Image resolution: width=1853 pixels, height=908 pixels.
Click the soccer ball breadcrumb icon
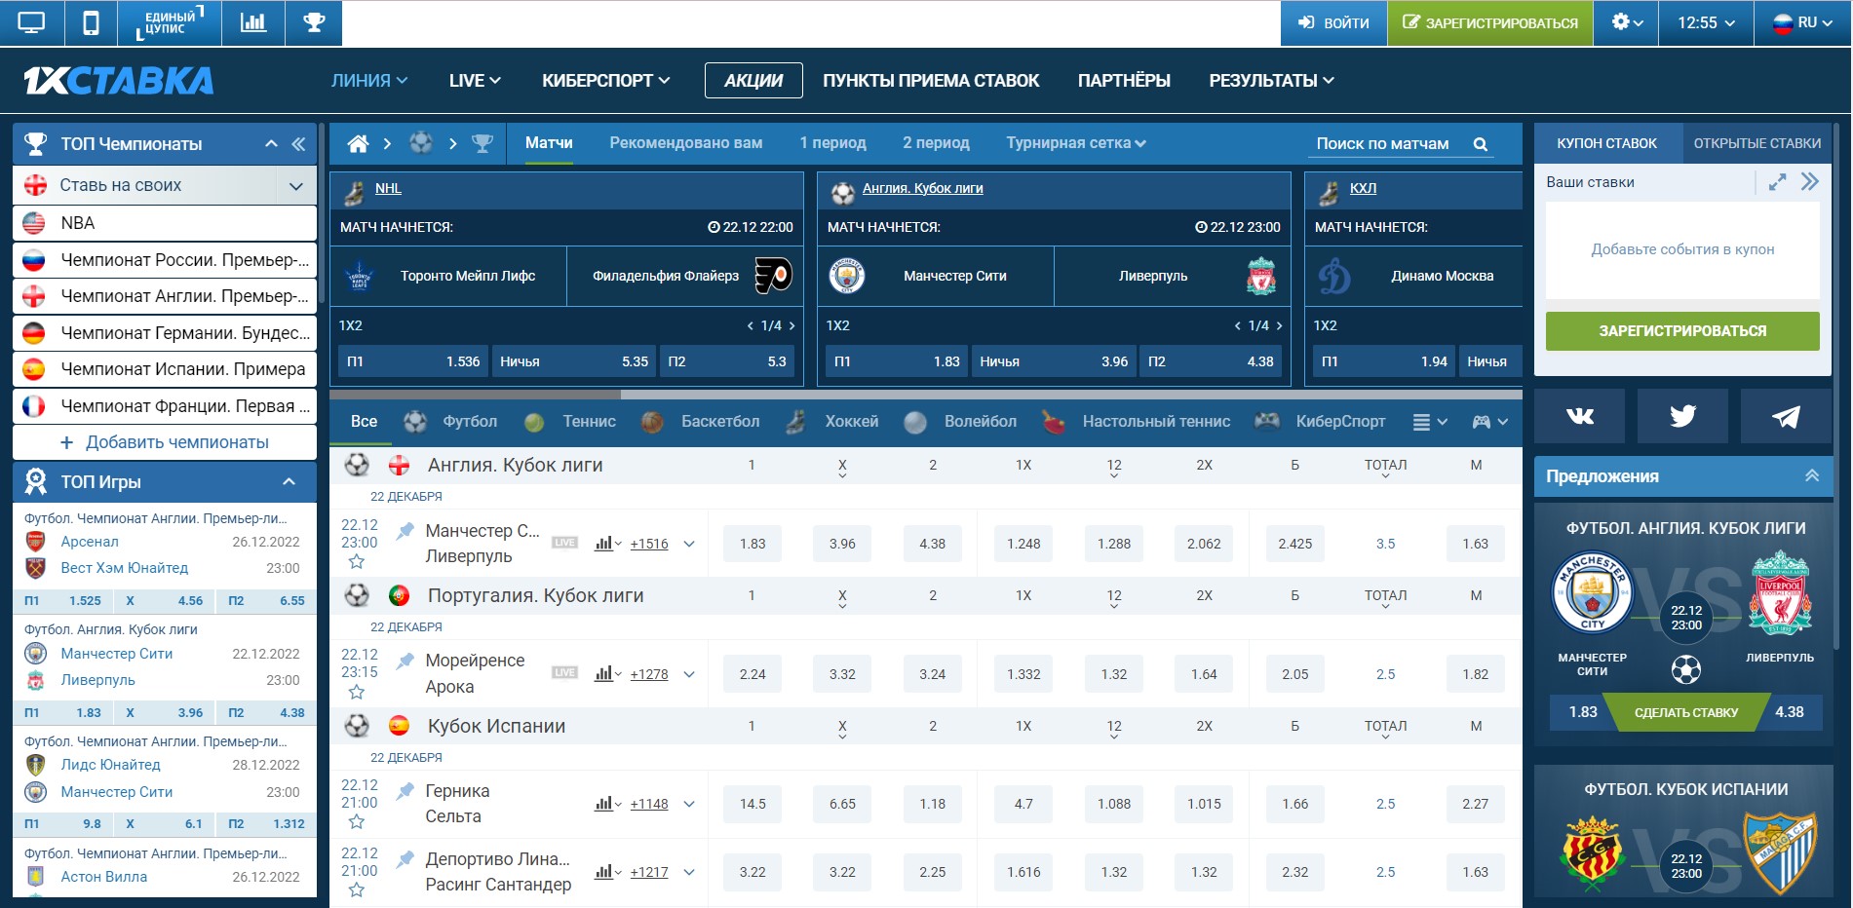[421, 143]
